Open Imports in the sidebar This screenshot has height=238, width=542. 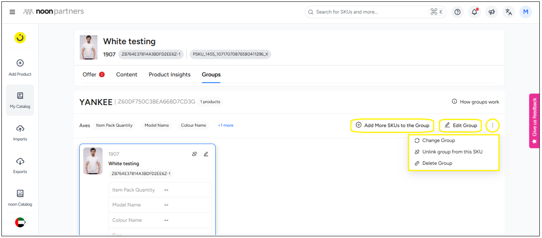pyautogui.click(x=20, y=133)
